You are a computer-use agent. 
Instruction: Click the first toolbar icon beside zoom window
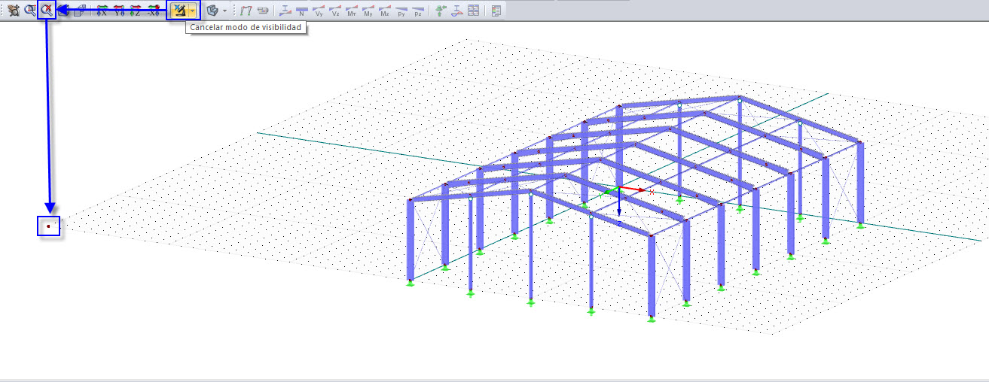point(14,11)
